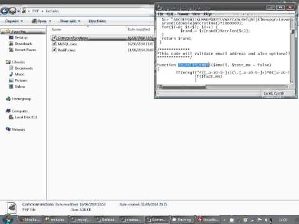The width and height of the screenshot is (299, 224).
Task: Open Notepad's Format menu
Action: click(x=183, y=14)
